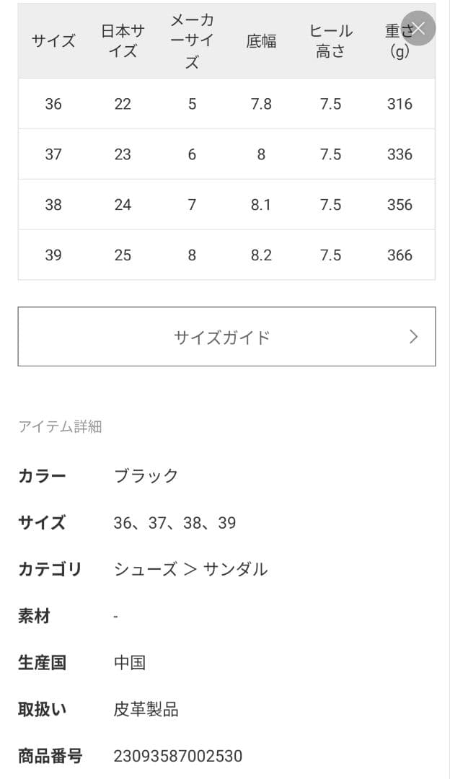Click the サイズ column header

point(53,41)
